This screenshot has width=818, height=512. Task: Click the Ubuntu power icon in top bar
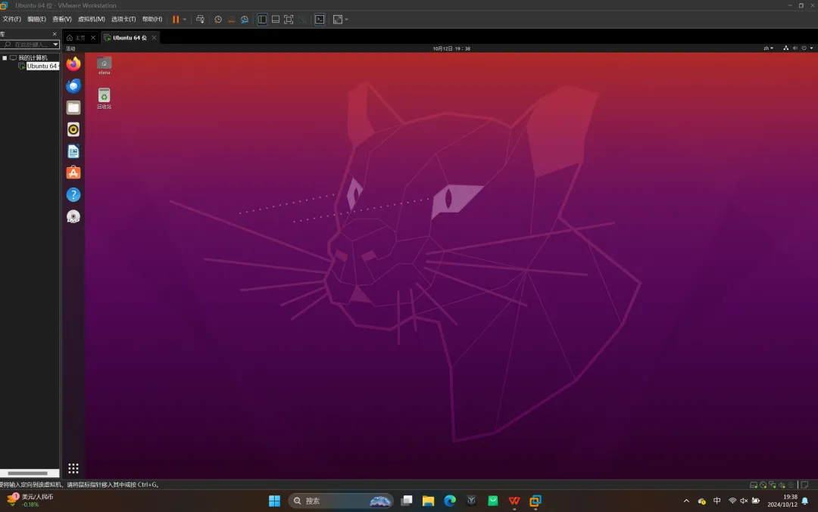[x=804, y=48]
